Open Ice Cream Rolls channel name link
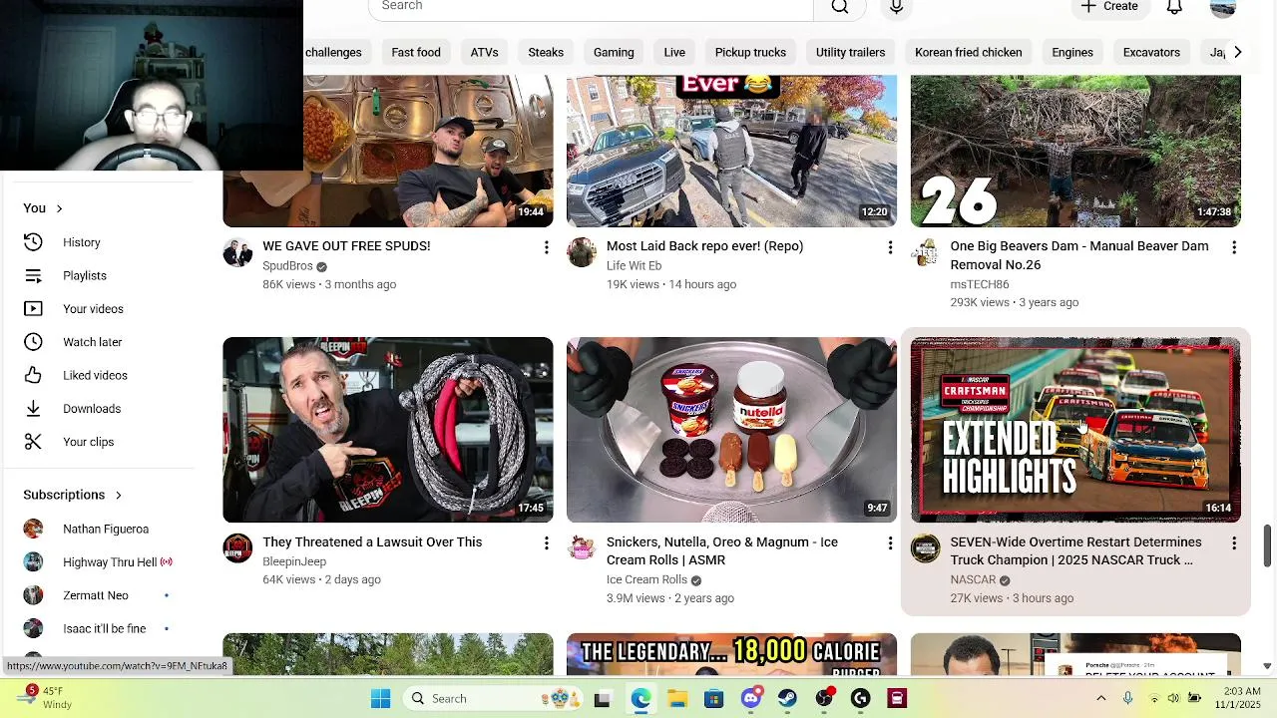Screen dimensions: 1277x718 (646, 580)
